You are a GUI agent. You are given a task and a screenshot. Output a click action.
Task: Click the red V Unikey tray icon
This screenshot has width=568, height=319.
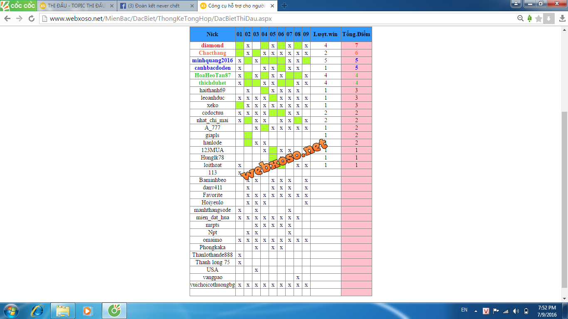point(486,311)
